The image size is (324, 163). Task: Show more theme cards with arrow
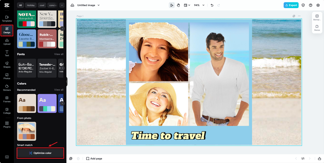tap(62, 29)
